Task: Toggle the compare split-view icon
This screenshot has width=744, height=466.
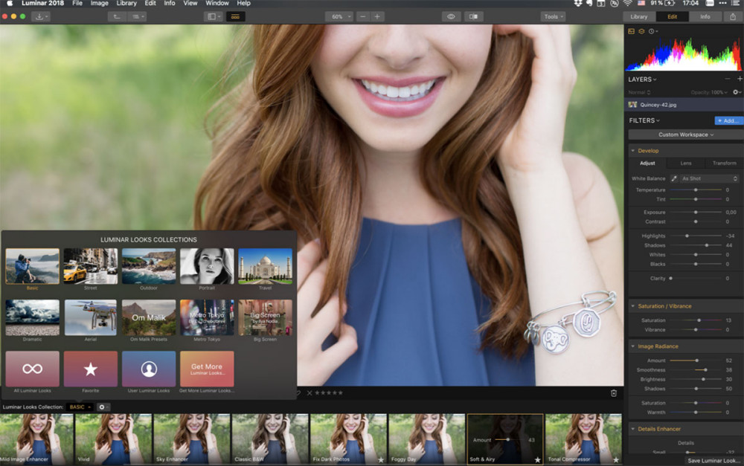Action: [473, 16]
